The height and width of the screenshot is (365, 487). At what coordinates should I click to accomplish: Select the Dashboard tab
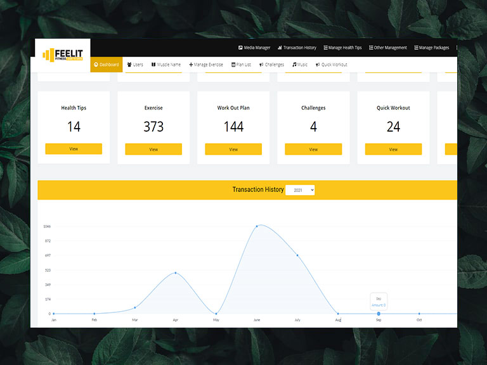point(106,65)
